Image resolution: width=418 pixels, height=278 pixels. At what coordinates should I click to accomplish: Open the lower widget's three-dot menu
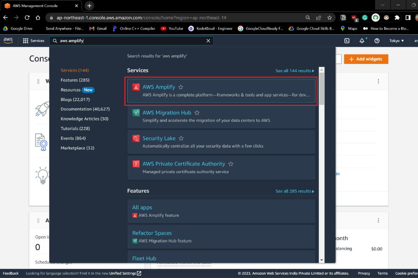[x=378, y=221]
